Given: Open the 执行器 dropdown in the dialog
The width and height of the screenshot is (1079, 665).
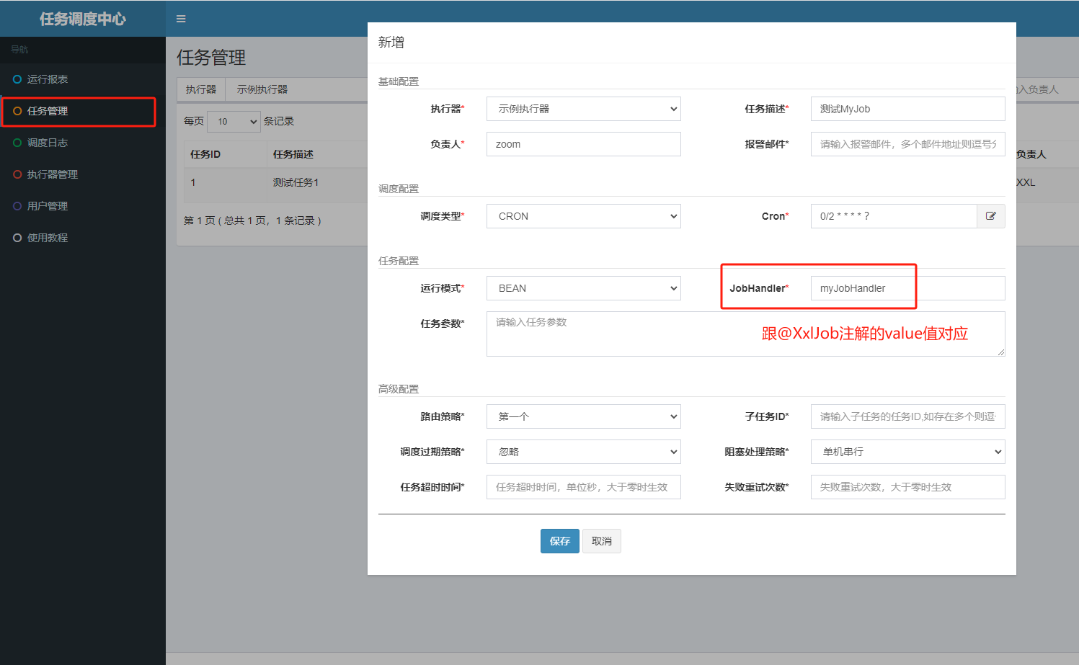Looking at the screenshot, I should click(584, 109).
